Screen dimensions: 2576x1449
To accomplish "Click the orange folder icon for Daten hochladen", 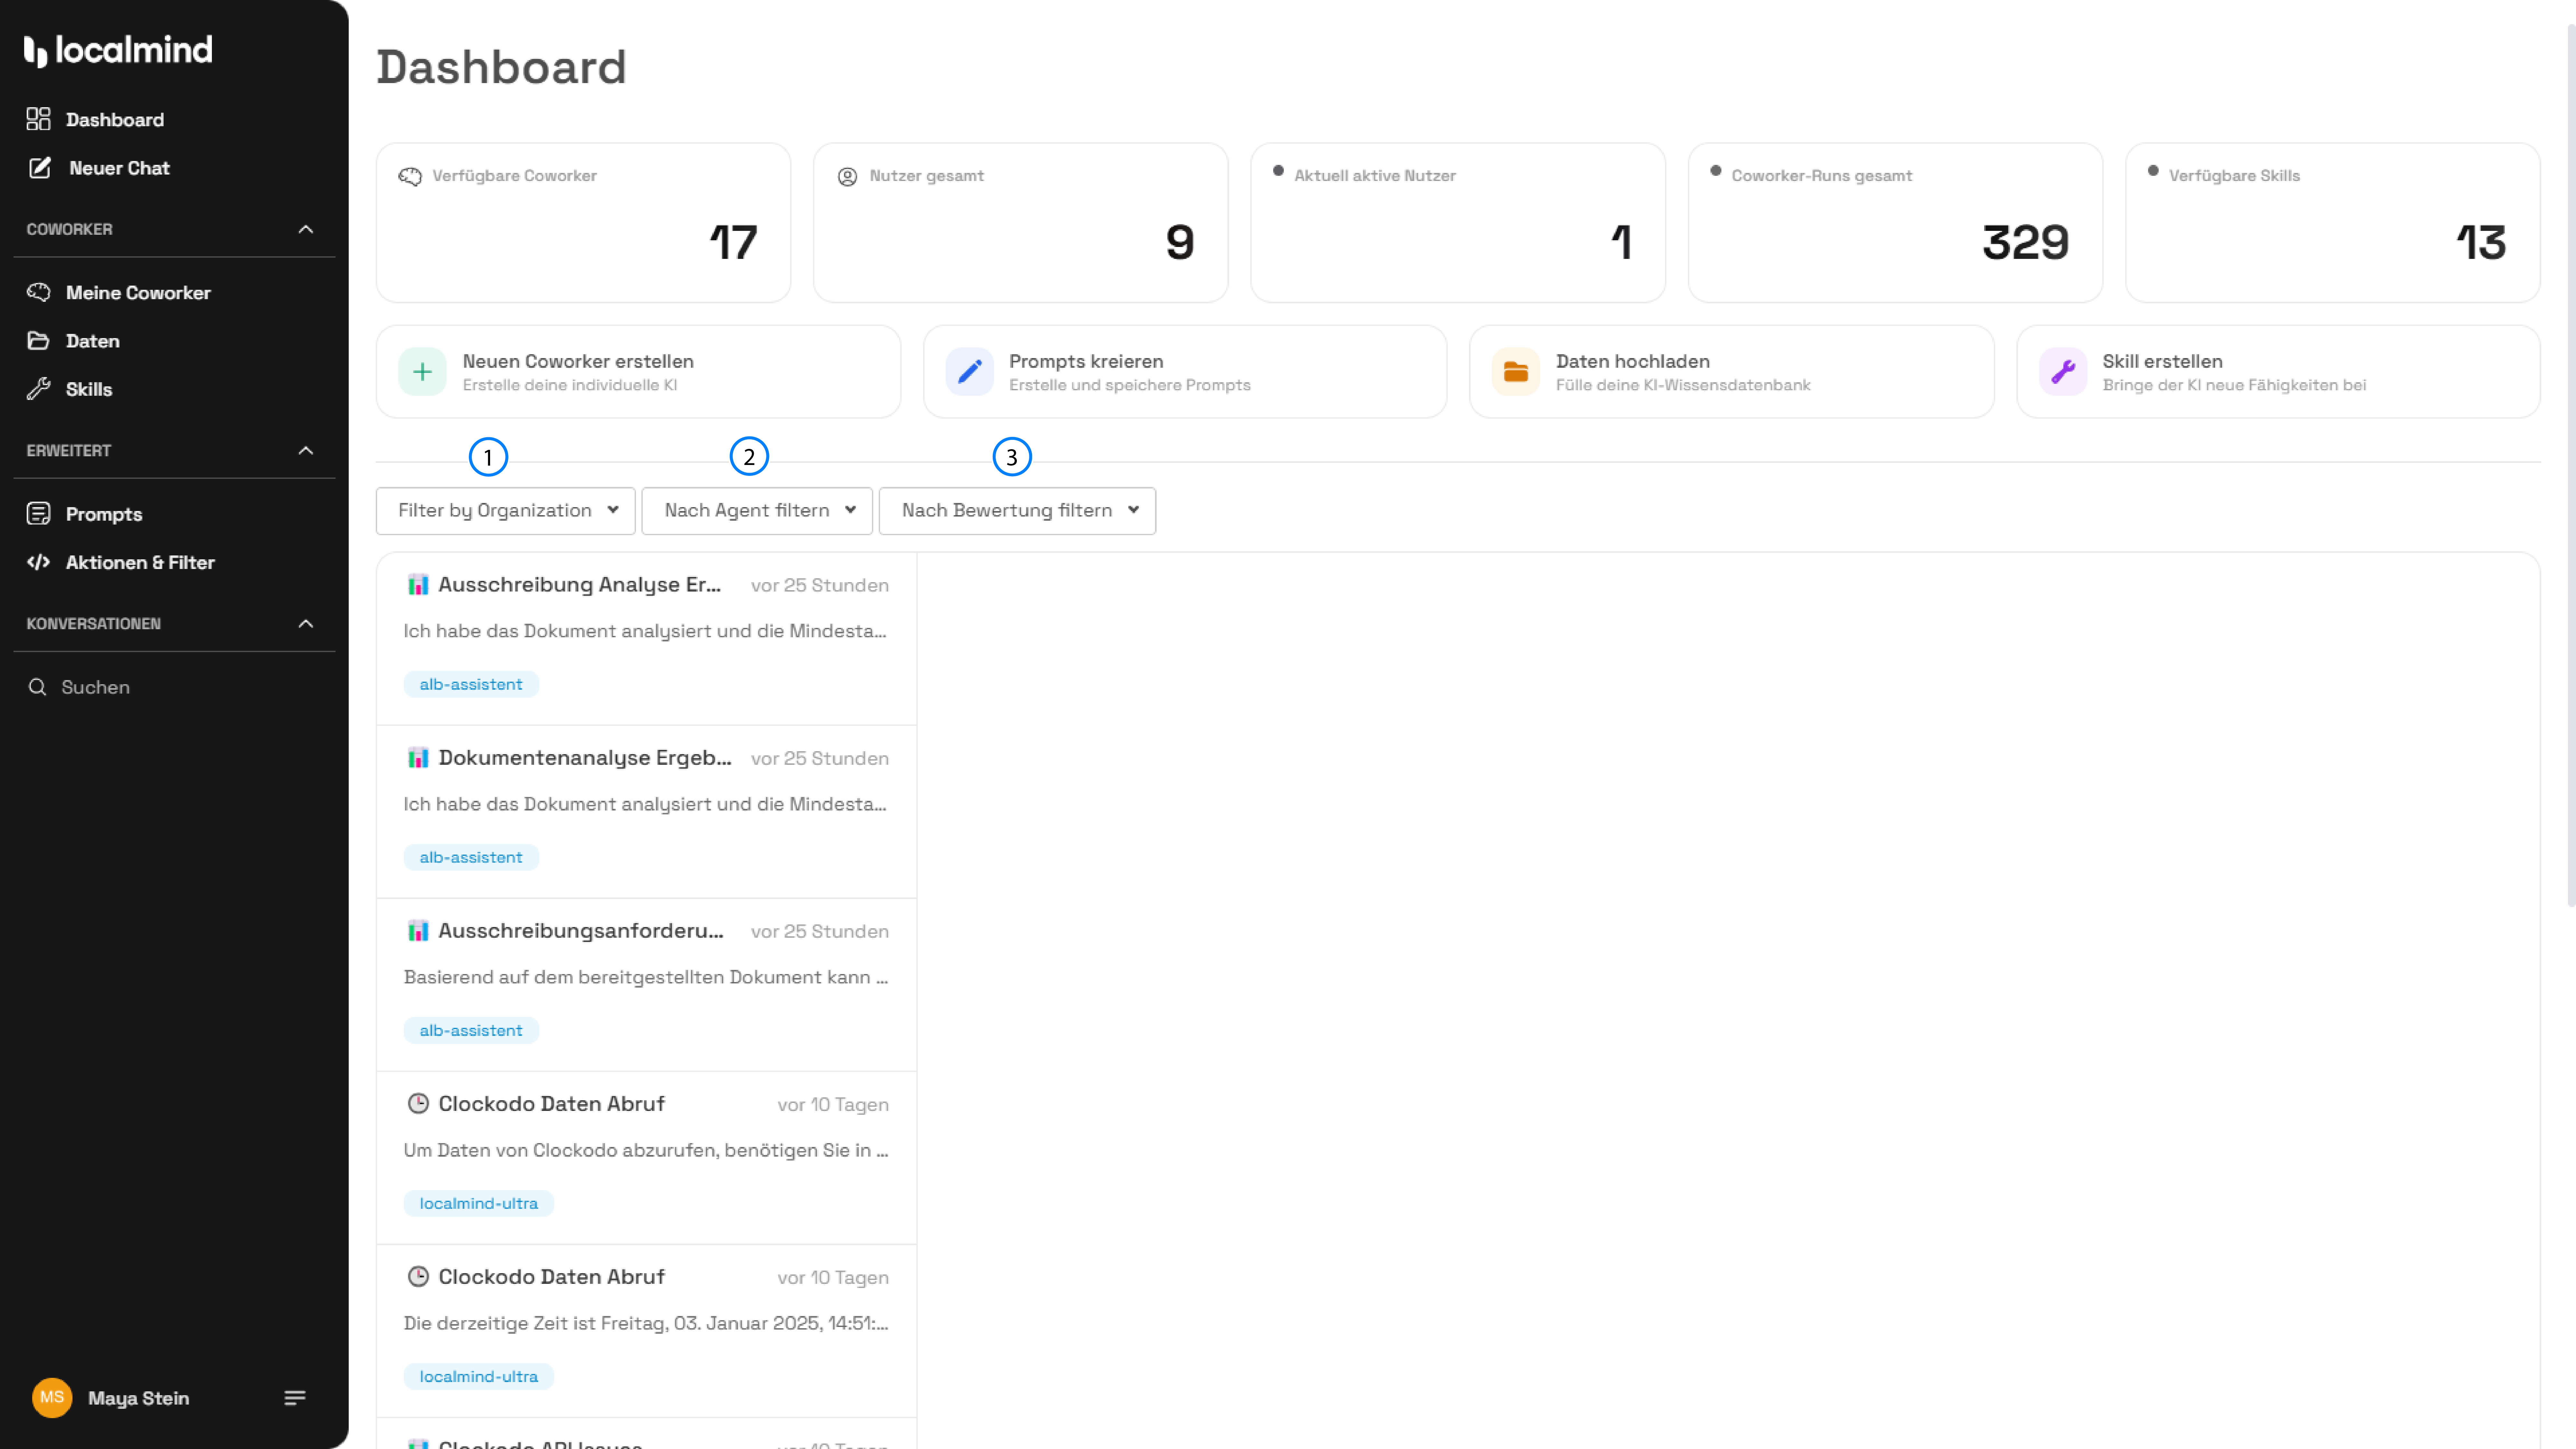I will click(x=1516, y=372).
